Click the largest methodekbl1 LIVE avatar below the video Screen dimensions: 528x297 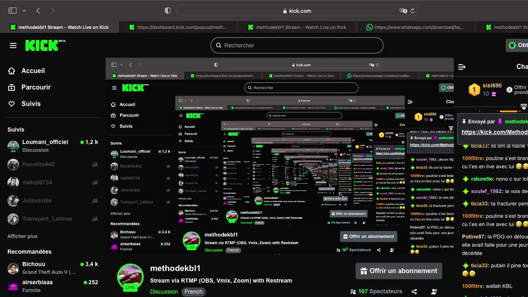(x=130, y=277)
